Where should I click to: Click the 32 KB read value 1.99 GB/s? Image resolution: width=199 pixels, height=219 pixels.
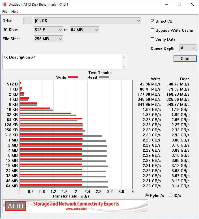coord(181,115)
